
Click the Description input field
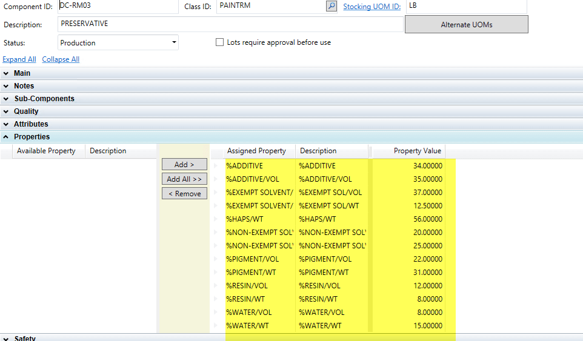(x=230, y=24)
